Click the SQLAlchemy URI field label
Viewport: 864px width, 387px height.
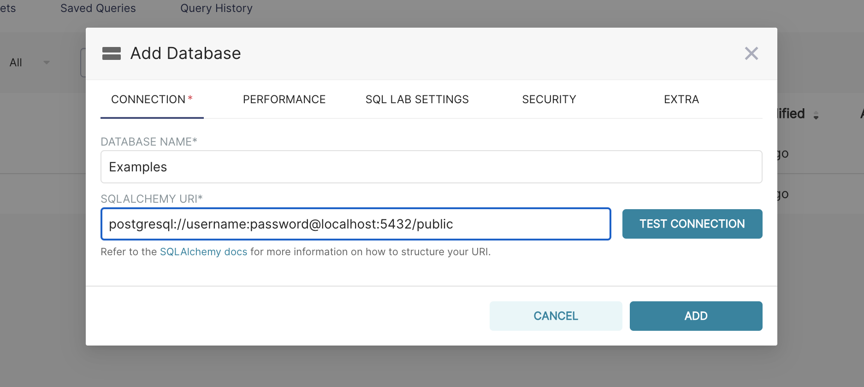[151, 199]
